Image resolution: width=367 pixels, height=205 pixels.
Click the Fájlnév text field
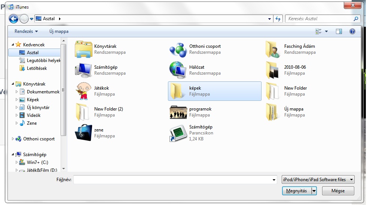pyautogui.click(x=172, y=180)
